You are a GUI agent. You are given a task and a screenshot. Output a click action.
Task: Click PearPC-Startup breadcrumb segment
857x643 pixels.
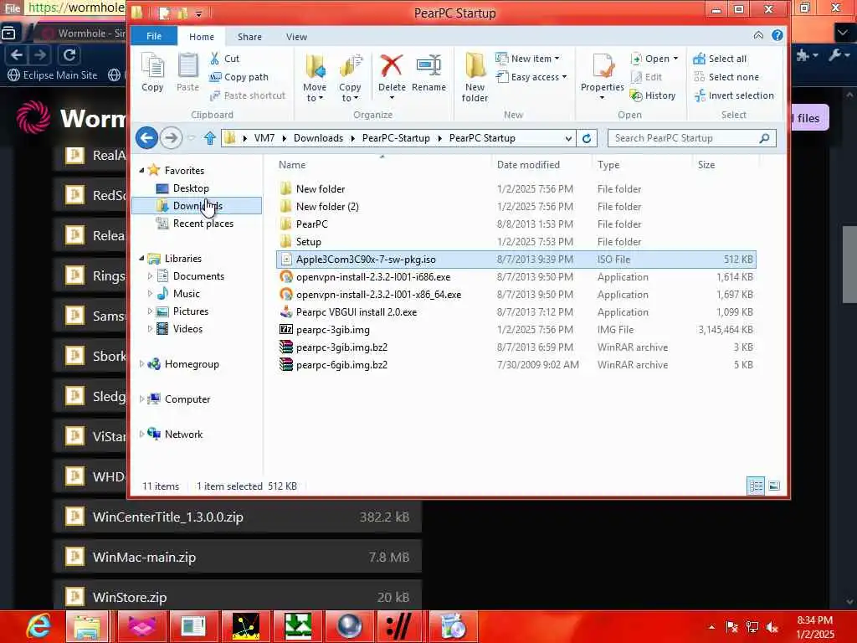click(396, 138)
